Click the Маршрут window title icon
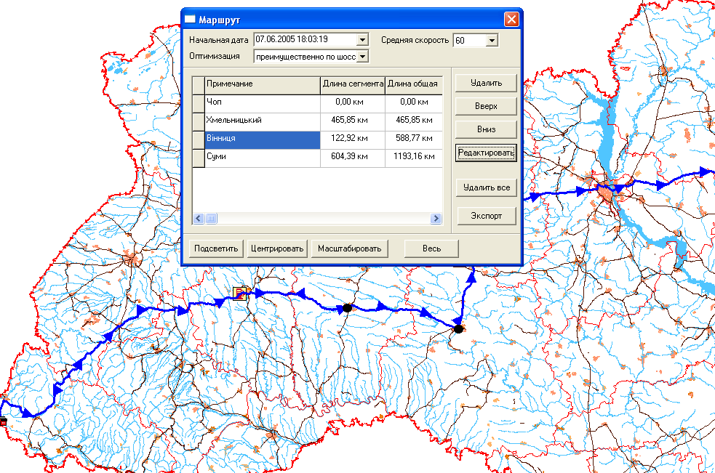 (190, 19)
